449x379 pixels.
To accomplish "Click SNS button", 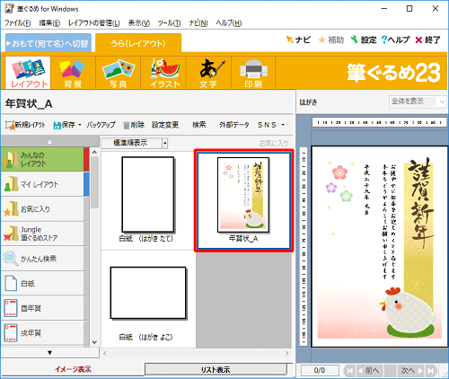I will click(267, 125).
